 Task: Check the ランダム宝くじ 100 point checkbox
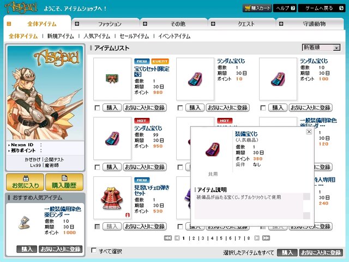(x=263, y=108)
